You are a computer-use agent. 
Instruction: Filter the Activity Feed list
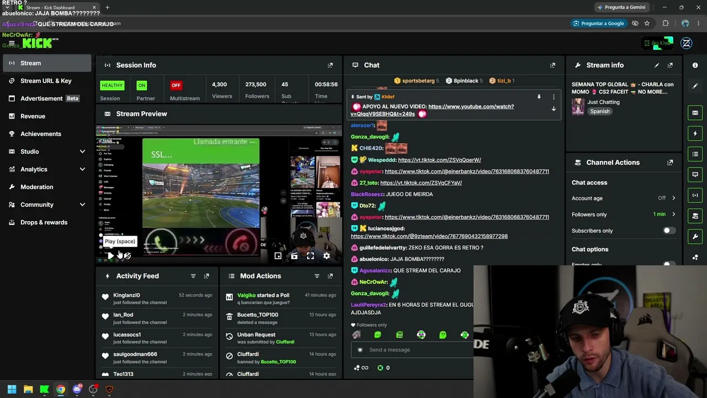[x=193, y=276]
